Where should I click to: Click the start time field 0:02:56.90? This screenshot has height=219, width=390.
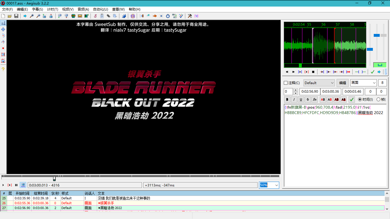click(310, 92)
